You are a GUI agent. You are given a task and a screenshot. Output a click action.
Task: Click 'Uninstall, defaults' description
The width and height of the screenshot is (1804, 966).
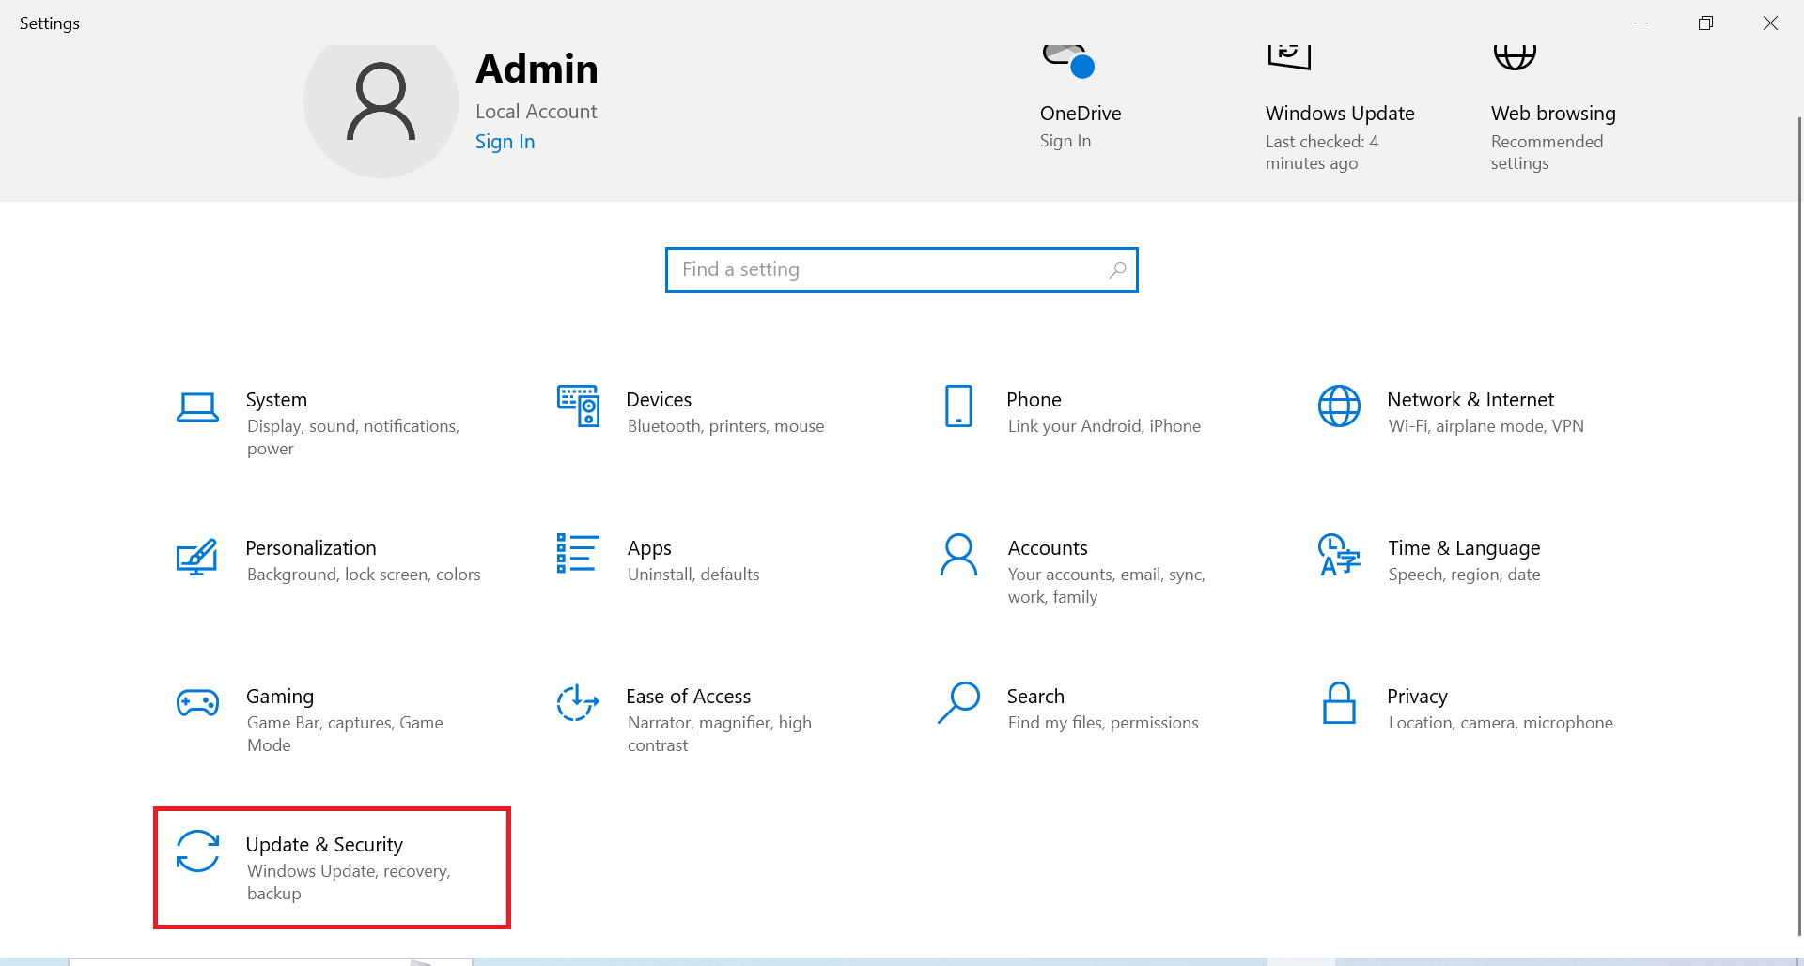pyautogui.click(x=693, y=575)
